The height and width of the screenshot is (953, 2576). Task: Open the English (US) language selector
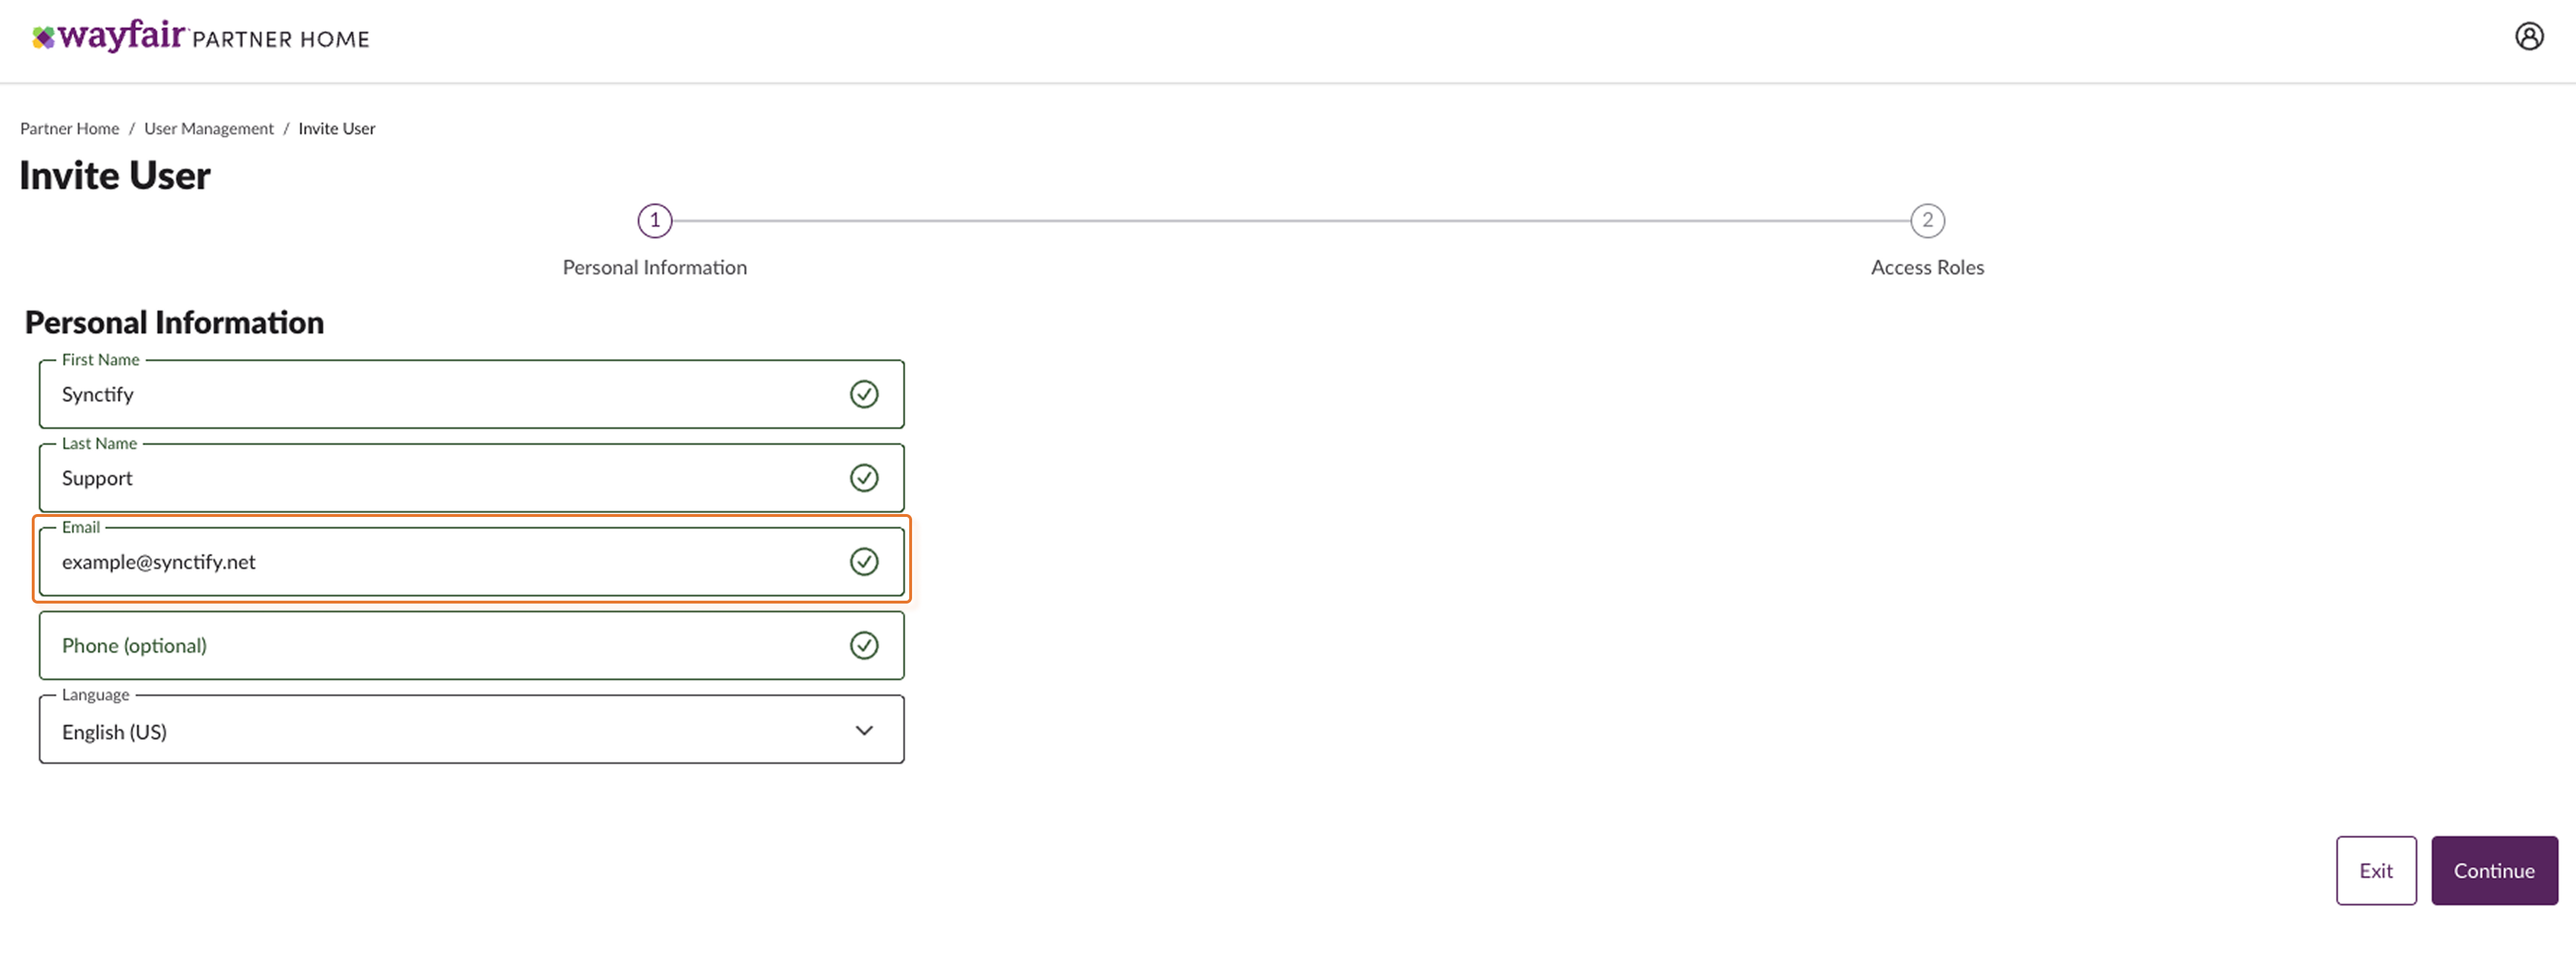coord(450,732)
